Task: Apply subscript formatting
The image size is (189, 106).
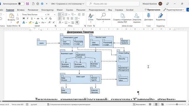Action: 42,19
